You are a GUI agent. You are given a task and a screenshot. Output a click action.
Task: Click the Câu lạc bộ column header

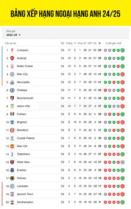click(x=10, y=43)
